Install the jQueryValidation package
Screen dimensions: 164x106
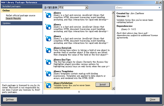coord(103,85)
